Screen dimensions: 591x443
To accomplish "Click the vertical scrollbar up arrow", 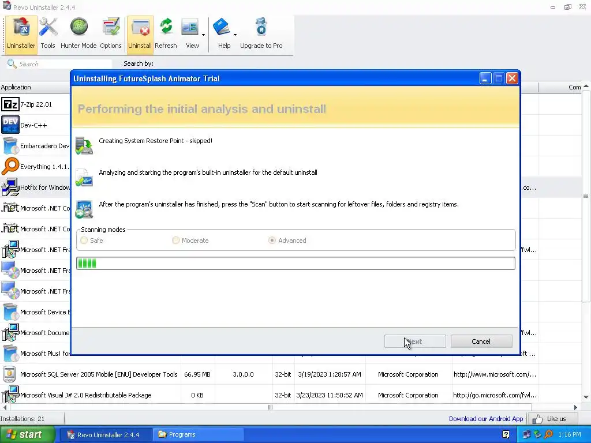I will (586, 87).
